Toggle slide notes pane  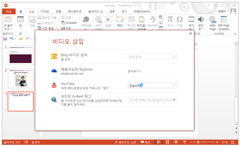tap(125, 142)
